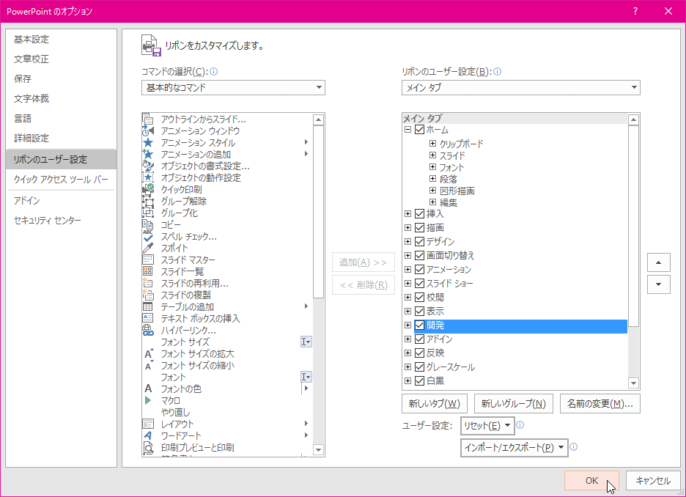Click the キャンセル button
This screenshot has width=686, height=497.
(653, 480)
